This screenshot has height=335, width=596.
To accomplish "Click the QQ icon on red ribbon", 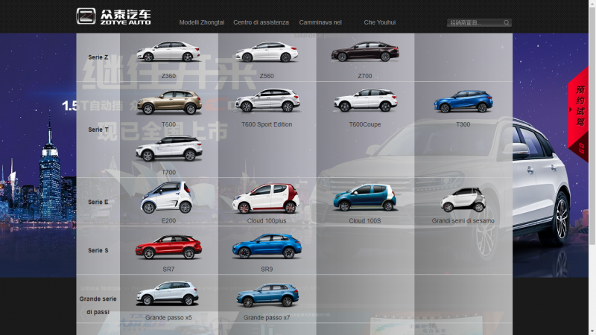I will click(581, 148).
